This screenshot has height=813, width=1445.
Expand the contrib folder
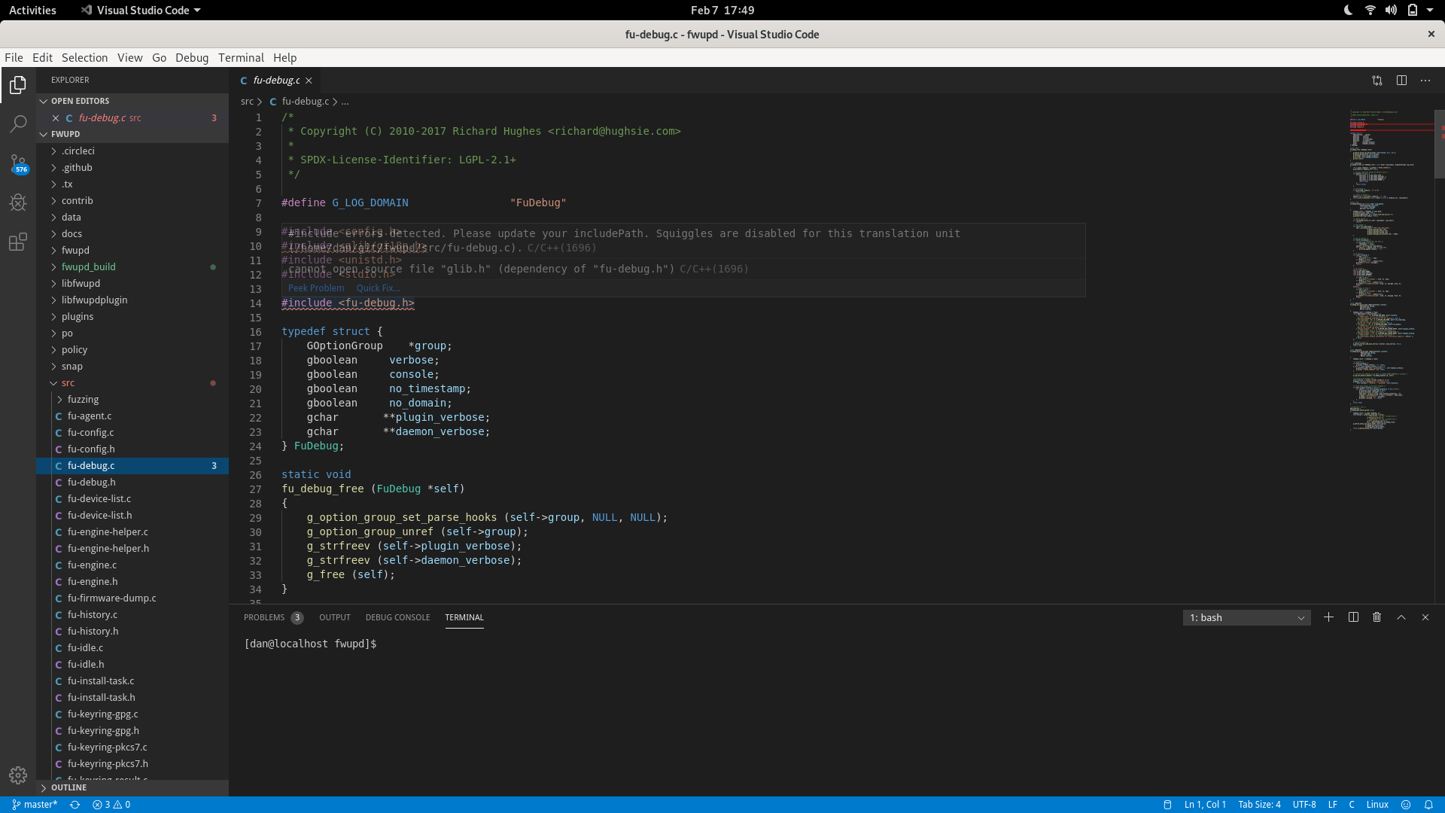[132, 201]
